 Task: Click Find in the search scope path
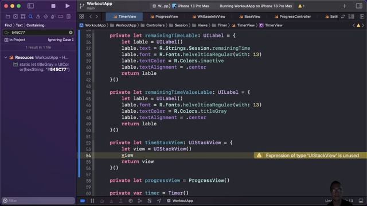pos(8,25)
